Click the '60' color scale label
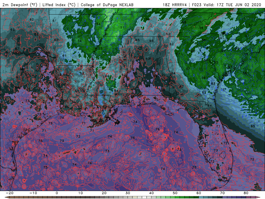Screen dimensions: 265x199 (x=199, y=193)
